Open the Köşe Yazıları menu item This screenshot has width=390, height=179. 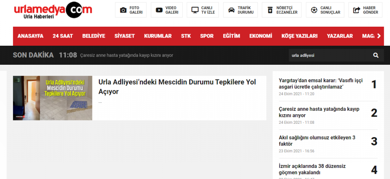pyautogui.click(x=299, y=36)
